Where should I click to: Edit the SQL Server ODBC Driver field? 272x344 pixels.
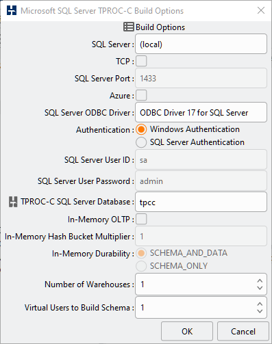[x=201, y=112]
